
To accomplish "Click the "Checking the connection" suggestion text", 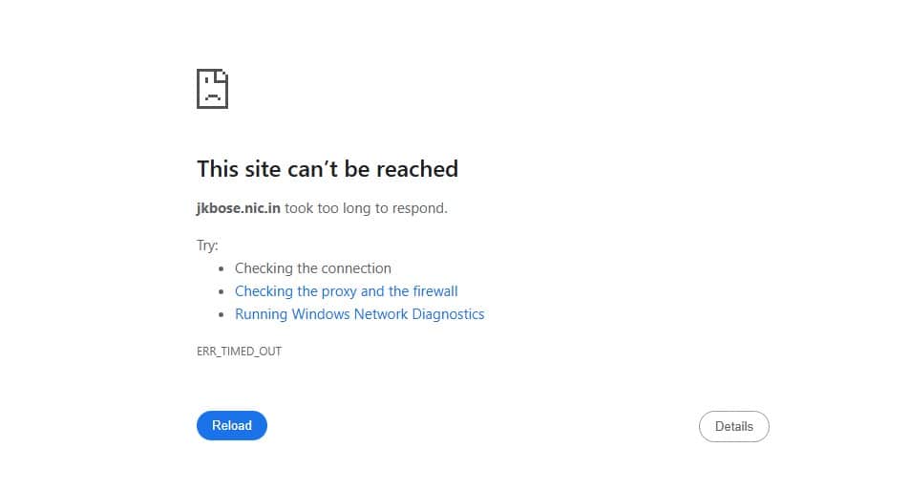I will click(x=312, y=268).
